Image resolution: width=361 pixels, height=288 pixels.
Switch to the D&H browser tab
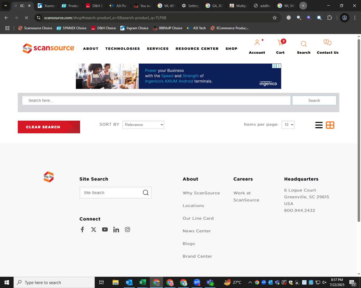pos(94,6)
